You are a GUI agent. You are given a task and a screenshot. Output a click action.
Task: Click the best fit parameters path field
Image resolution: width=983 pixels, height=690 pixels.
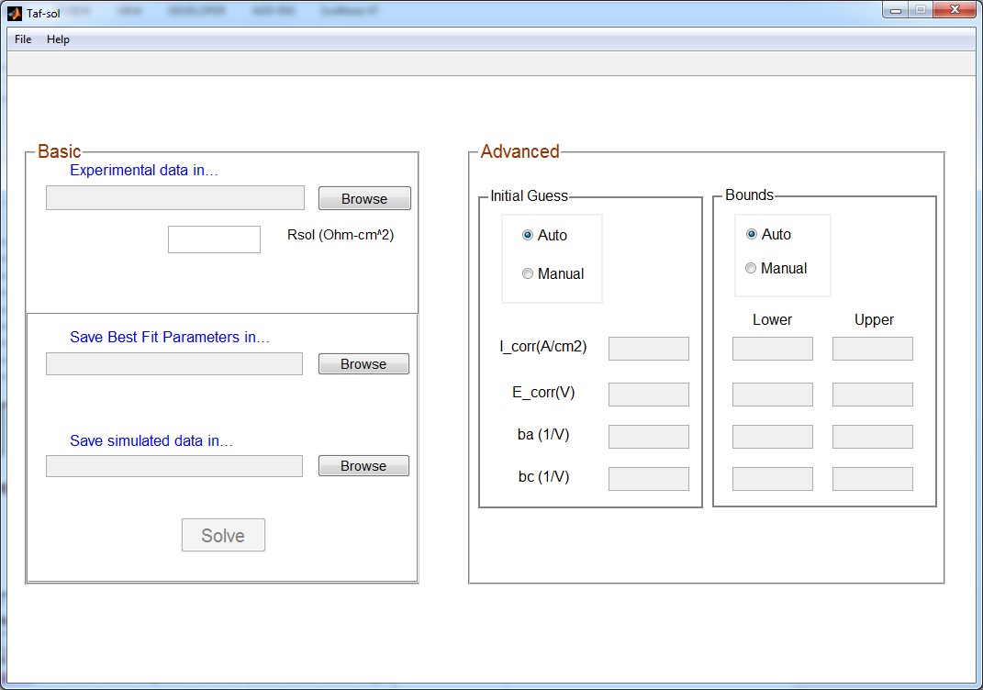(x=174, y=364)
